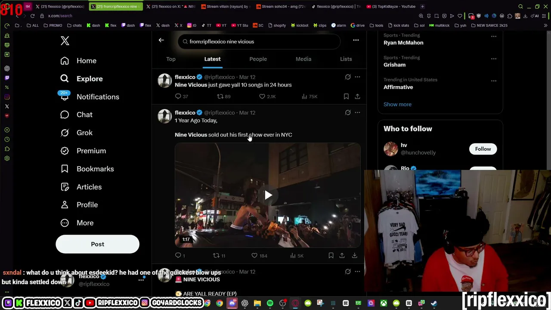The width and height of the screenshot is (551, 310).
Task: Follow the hv account
Action: (483, 149)
